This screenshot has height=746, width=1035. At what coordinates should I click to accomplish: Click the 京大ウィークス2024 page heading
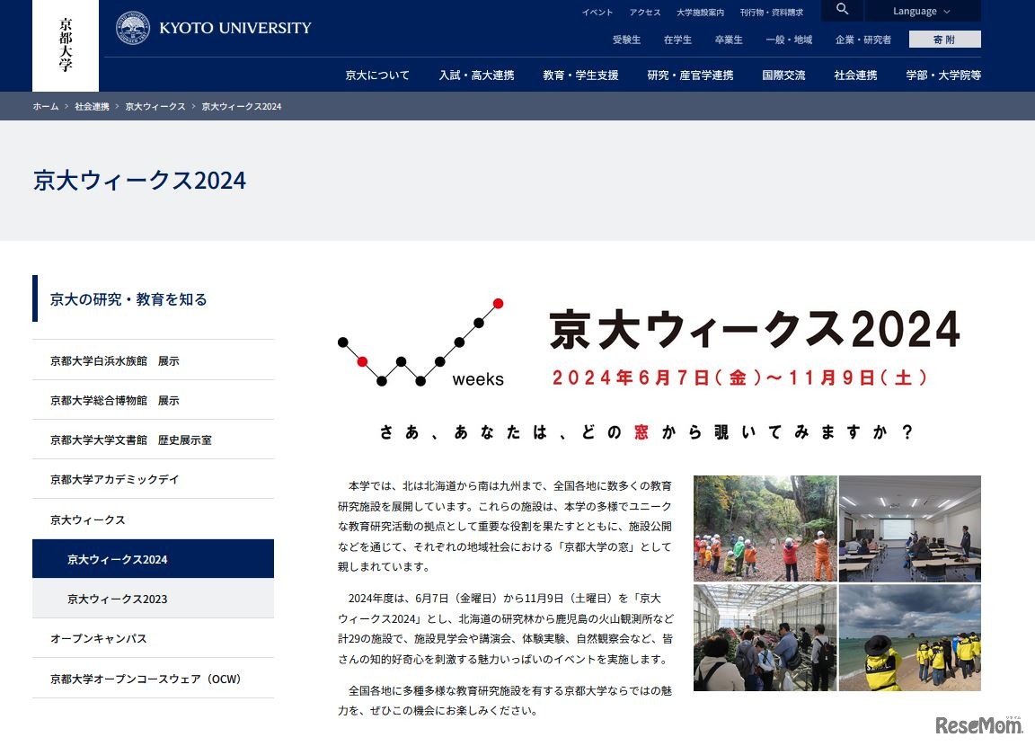pyautogui.click(x=139, y=181)
